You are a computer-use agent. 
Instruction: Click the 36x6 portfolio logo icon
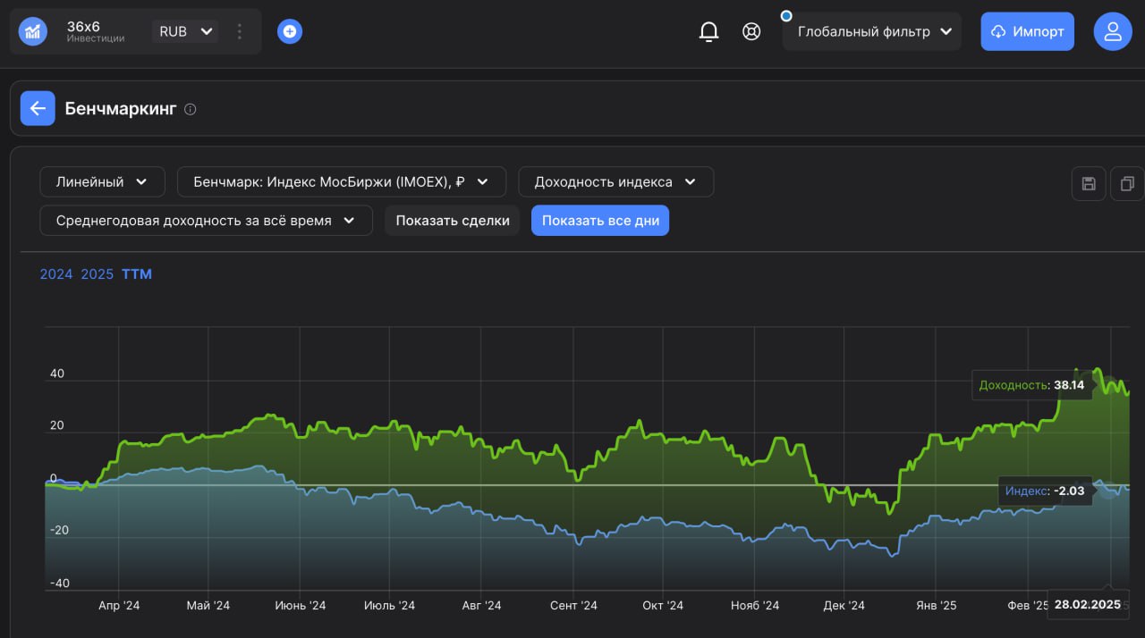point(33,32)
